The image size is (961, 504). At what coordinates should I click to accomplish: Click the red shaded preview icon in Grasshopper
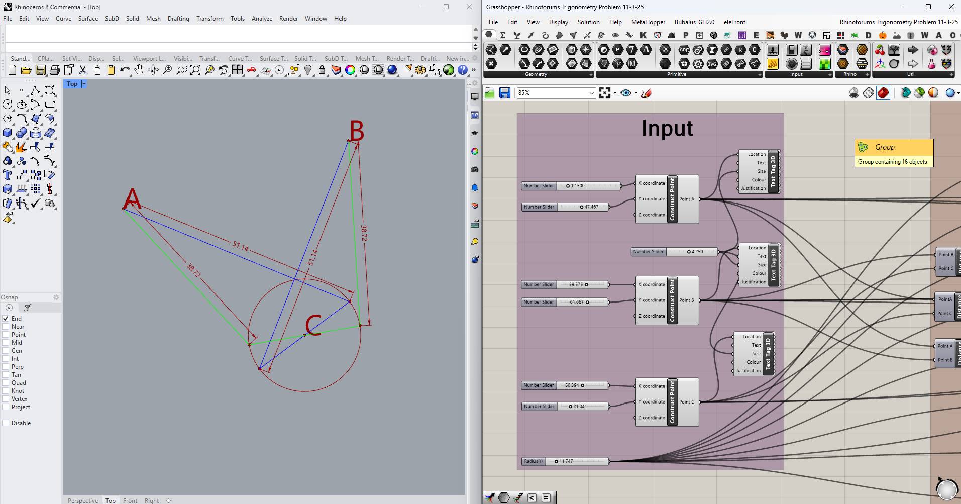tap(883, 93)
